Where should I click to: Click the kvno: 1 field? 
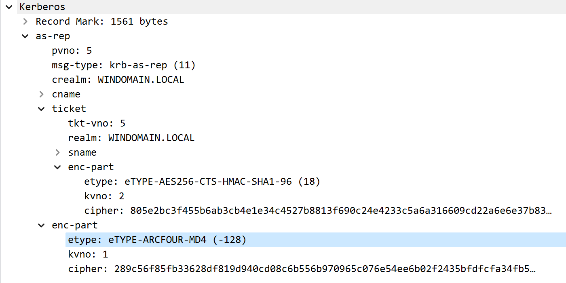click(88, 254)
